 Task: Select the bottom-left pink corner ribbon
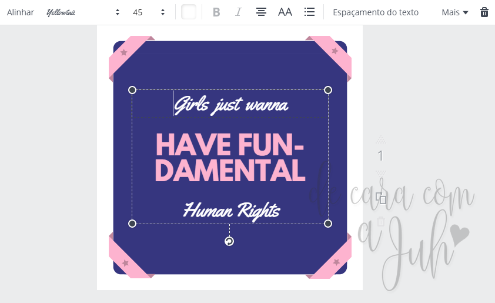click(128, 259)
